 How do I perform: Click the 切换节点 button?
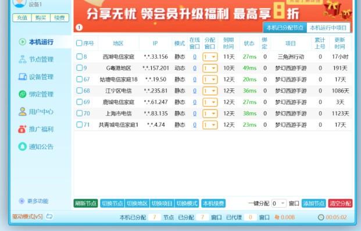[x=112, y=203]
